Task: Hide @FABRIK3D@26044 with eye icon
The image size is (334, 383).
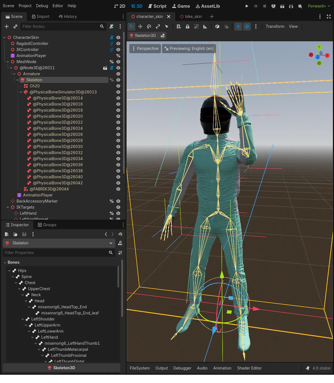Action: pyautogui.click(x=118, y=189)
